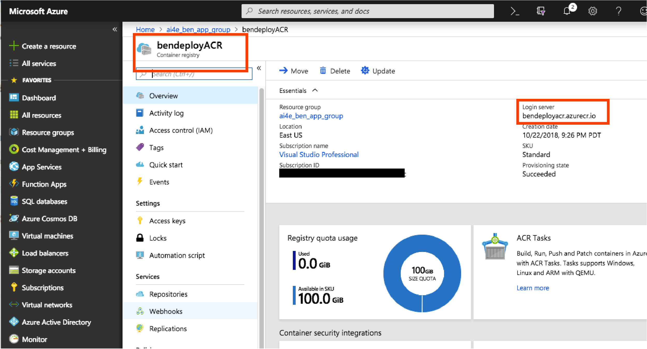The width and height of the screenshot is (647, 349).
Task: Click the Monitor gauge icon
Action: tap(14, 339)
